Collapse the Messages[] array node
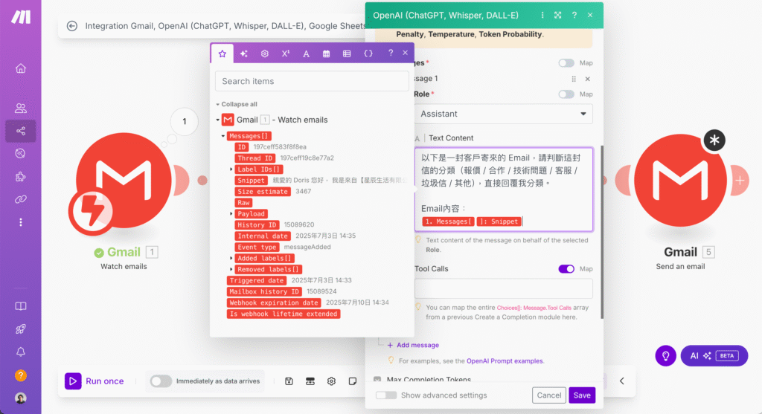Screen dimensions: 762x414 (222, 136)
